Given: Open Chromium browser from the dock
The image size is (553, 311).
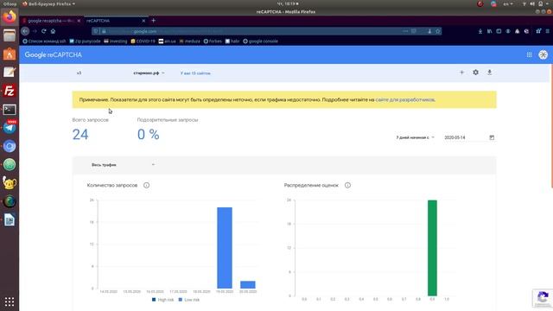Looking at the screenshot, I should click(x=10, y=146).
